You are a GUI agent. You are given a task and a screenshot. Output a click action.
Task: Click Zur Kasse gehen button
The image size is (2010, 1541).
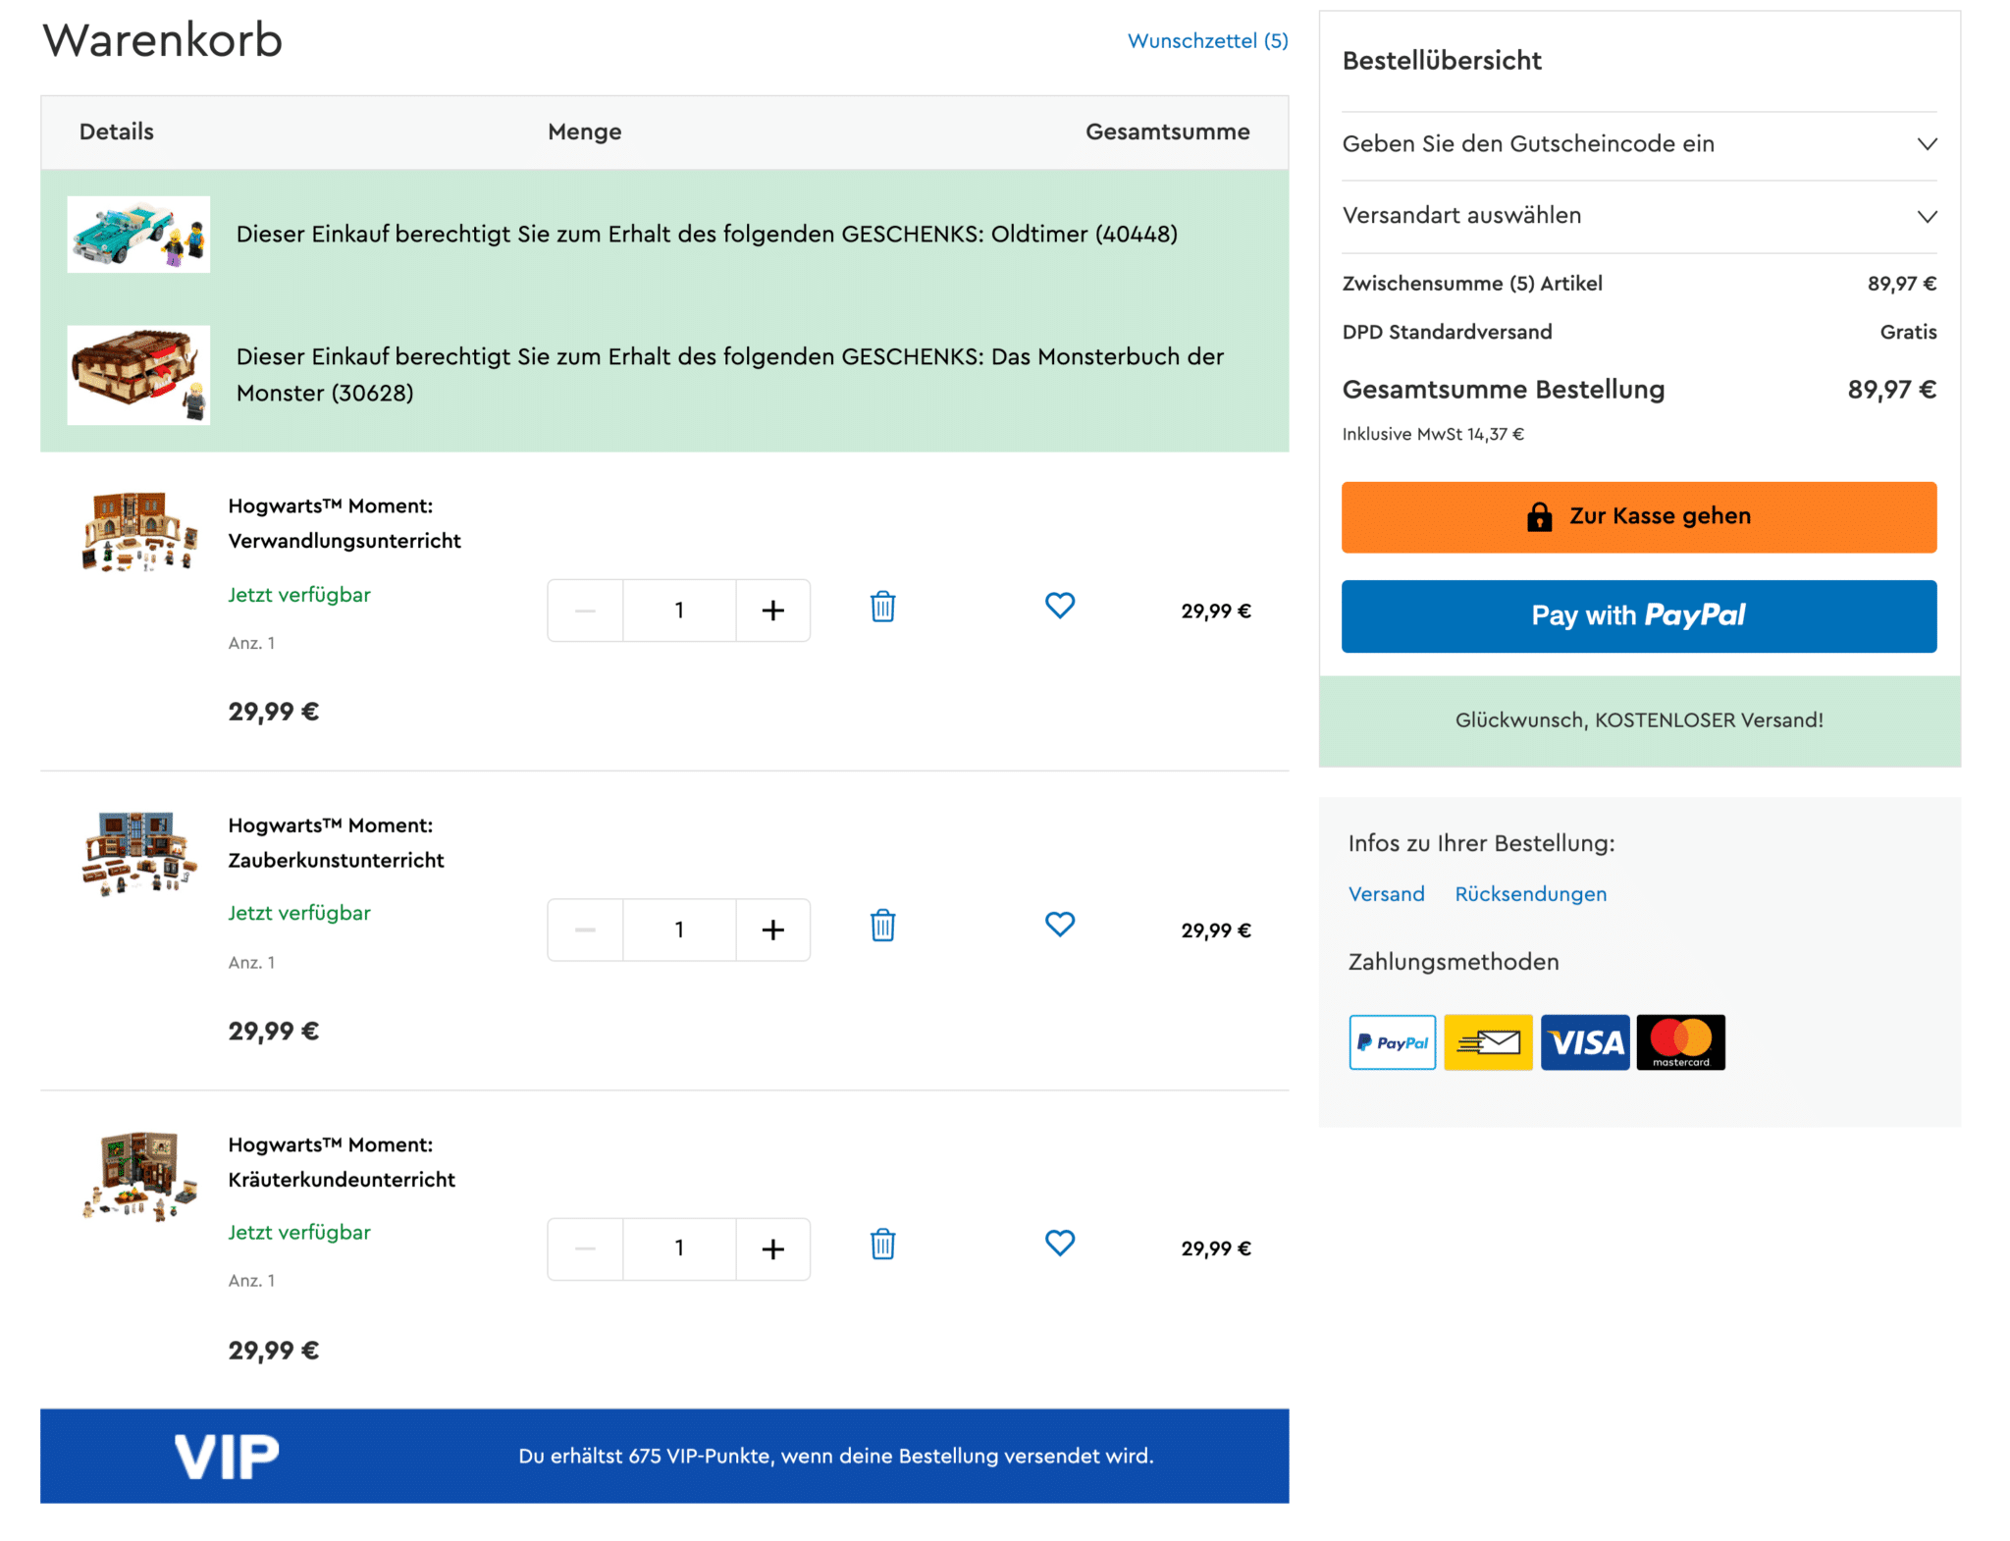coord(1639,517)
